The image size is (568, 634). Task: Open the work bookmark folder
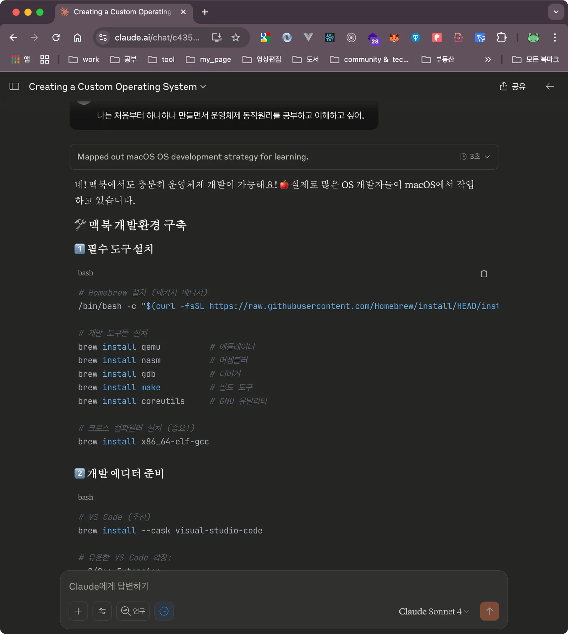pos(84,59)
